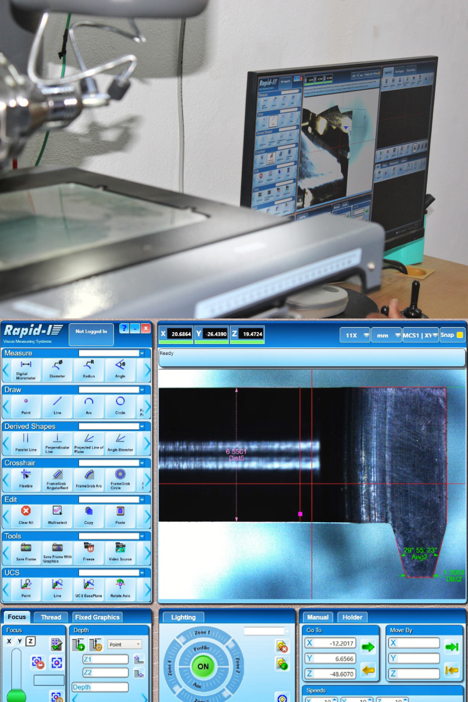The image size is (468, 702).
Task: Select the Perpendicular Line derived shape
Action: [57, 441]
